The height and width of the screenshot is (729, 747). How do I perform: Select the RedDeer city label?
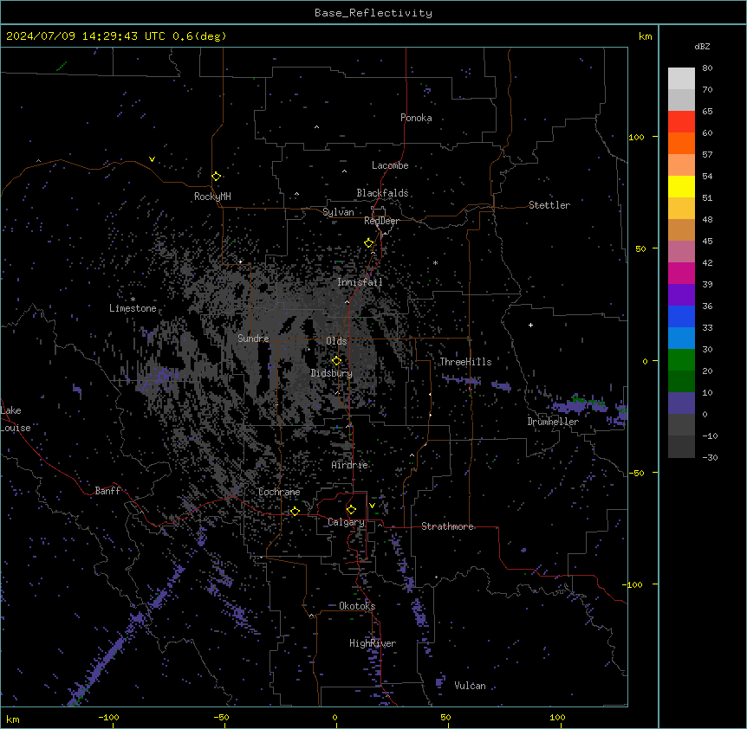tap(381, 221)
